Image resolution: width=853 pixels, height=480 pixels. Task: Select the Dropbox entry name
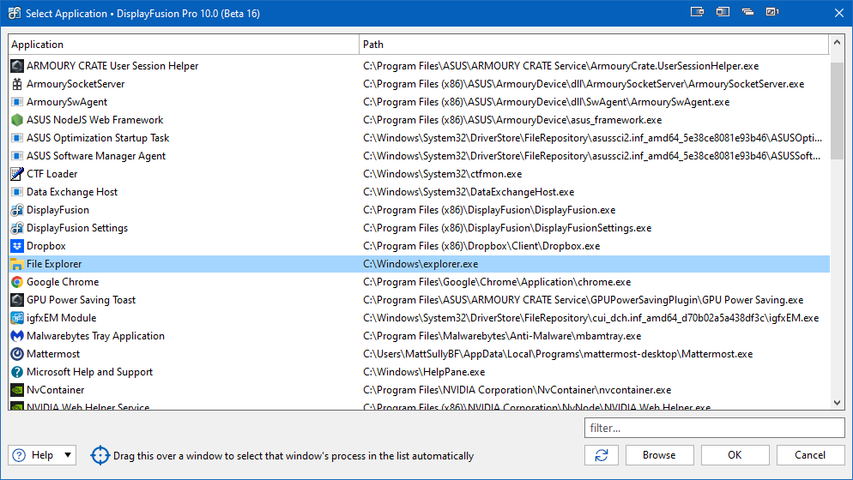45,246
